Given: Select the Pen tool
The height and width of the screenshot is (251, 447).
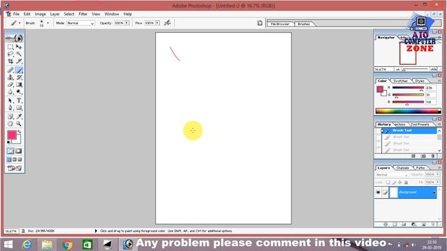Looking at the screenshot, I should [x=10, y=108].
